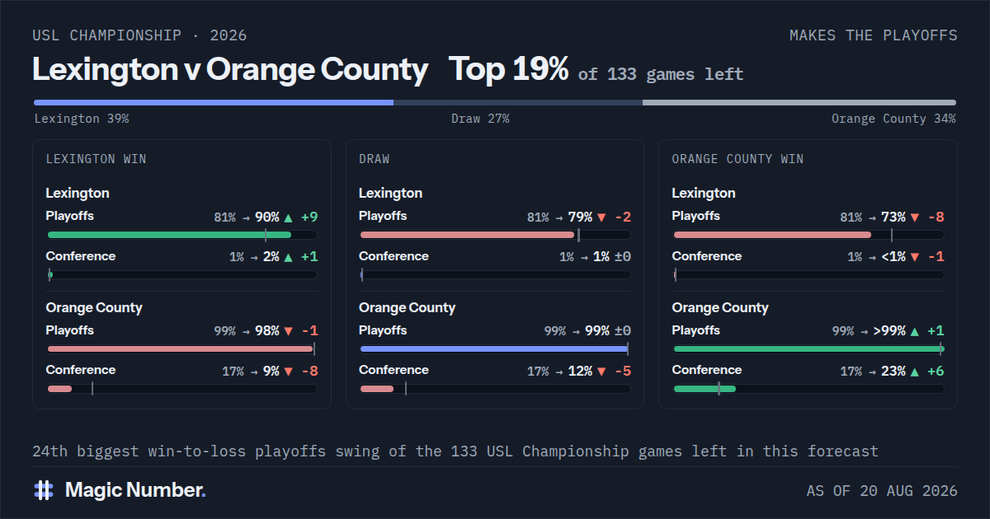Viewport: 990px width, 519px height.
Task: Click the Lexington 39% segment of probability bar
Action: pyautogui.click(x=214, y=103)
